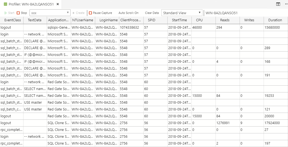The height and width of the screenshot is (147, 288).
Task: Click the Clear Data button
Action: tap(152, 13)
